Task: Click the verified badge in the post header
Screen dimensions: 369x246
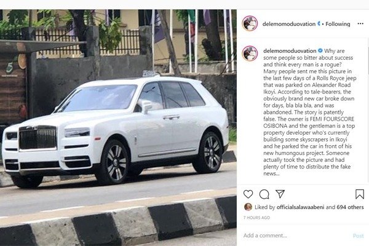Action: coord(319,24)
